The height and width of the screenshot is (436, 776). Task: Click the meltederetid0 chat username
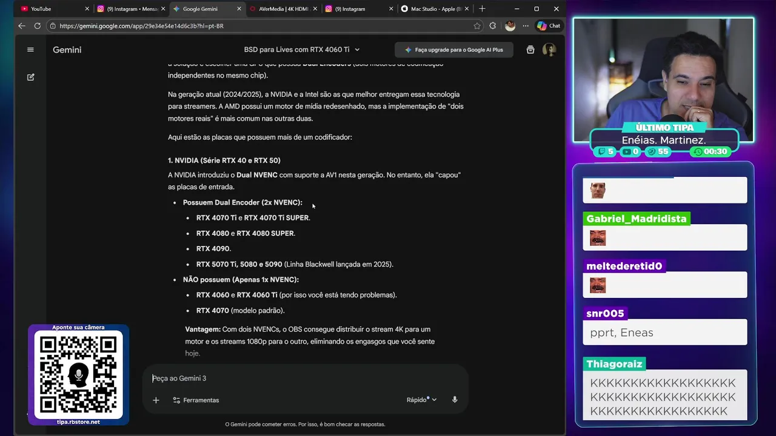pos(624,266)
